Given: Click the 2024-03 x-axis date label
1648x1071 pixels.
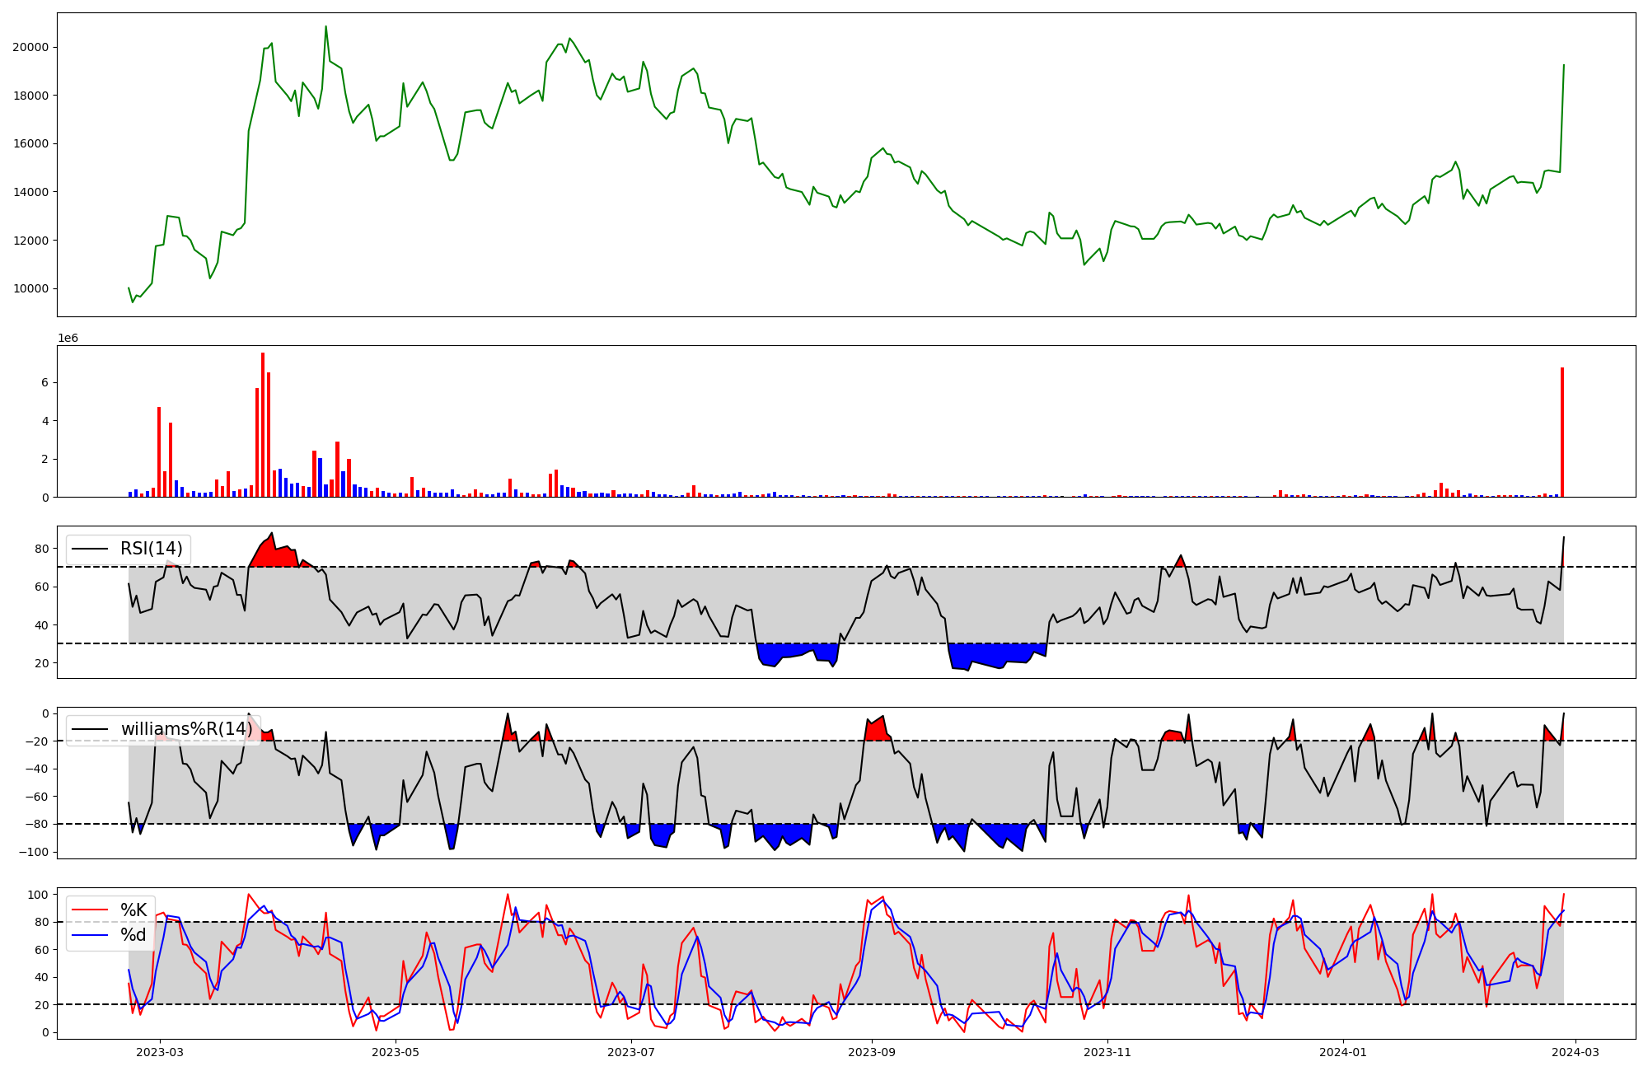Looking at the screenshot, I should pos(1575,1052).
